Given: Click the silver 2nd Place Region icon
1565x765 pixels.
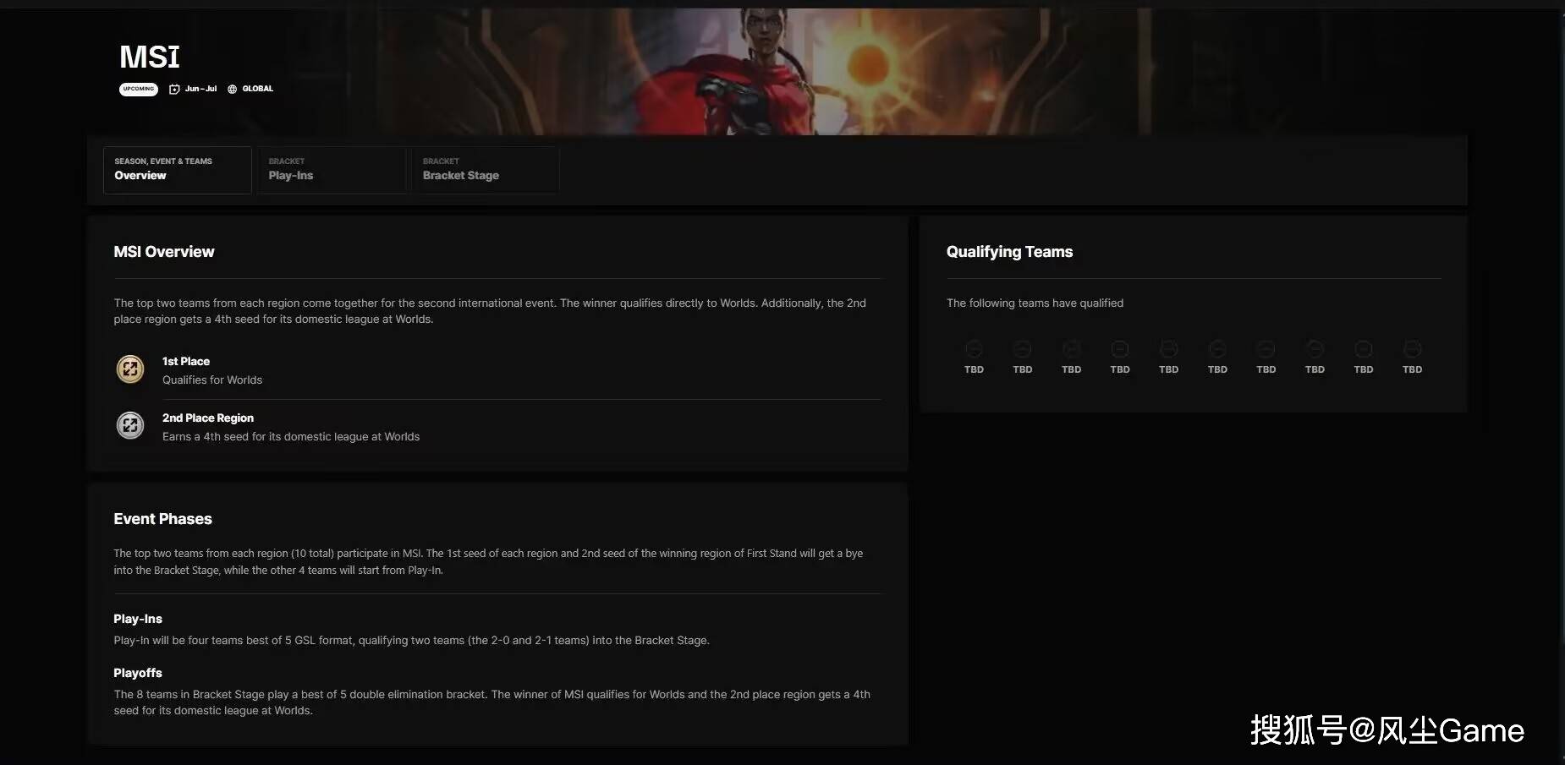Looking at the screenshot, I should click(130, 425).
